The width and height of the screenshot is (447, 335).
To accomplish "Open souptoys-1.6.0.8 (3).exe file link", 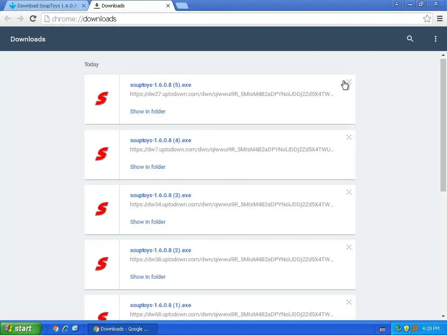I will (161, 195).
